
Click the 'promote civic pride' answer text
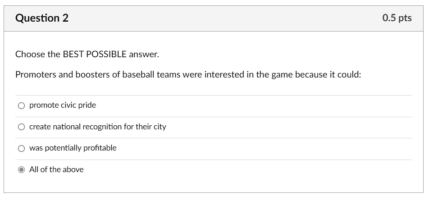[63, 105]
